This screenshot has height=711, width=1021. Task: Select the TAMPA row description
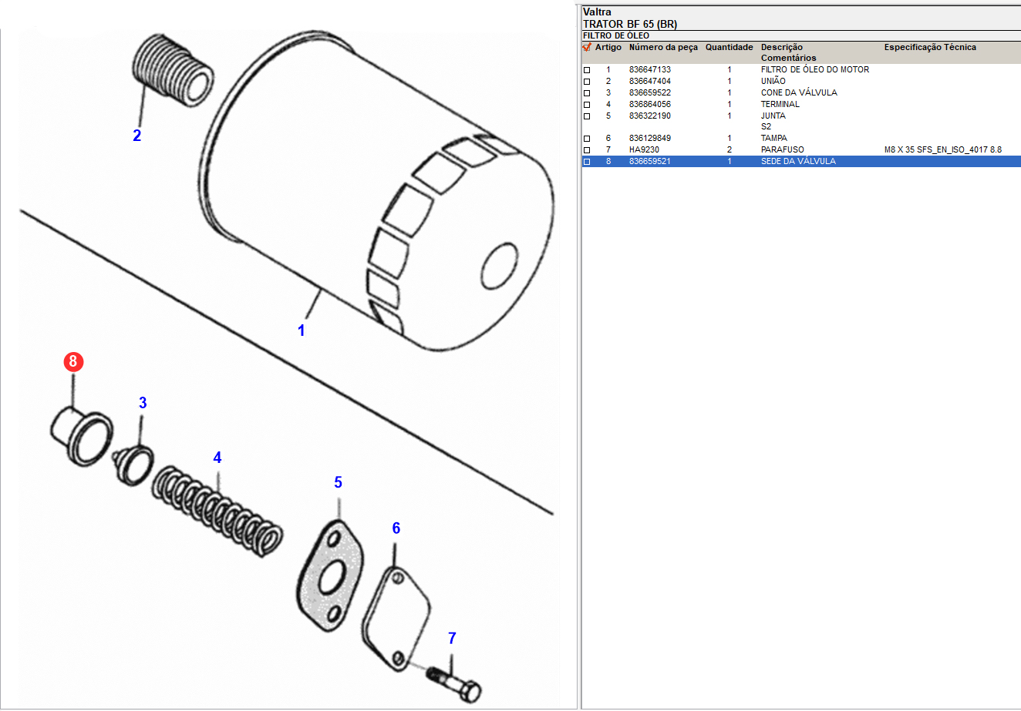click(773, 139)
